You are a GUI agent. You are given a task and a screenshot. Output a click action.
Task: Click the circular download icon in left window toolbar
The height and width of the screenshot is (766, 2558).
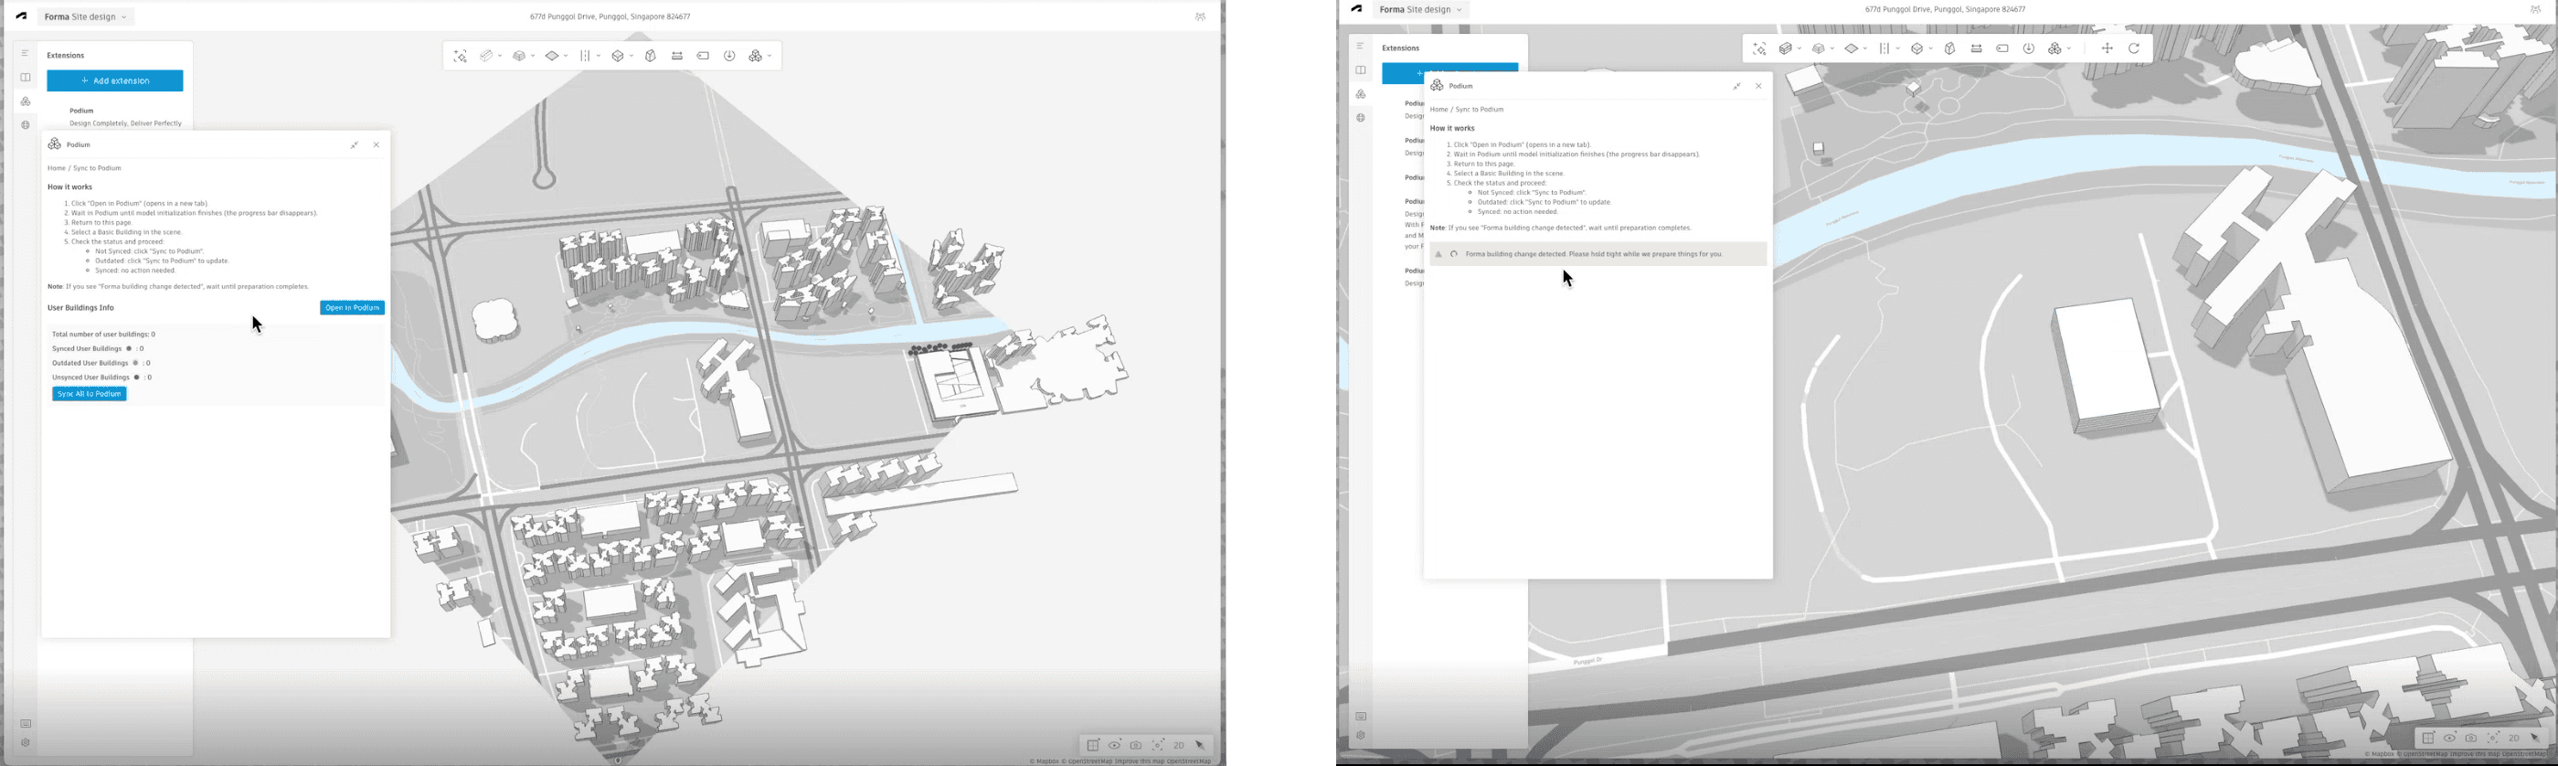click(x=729, y=57)
